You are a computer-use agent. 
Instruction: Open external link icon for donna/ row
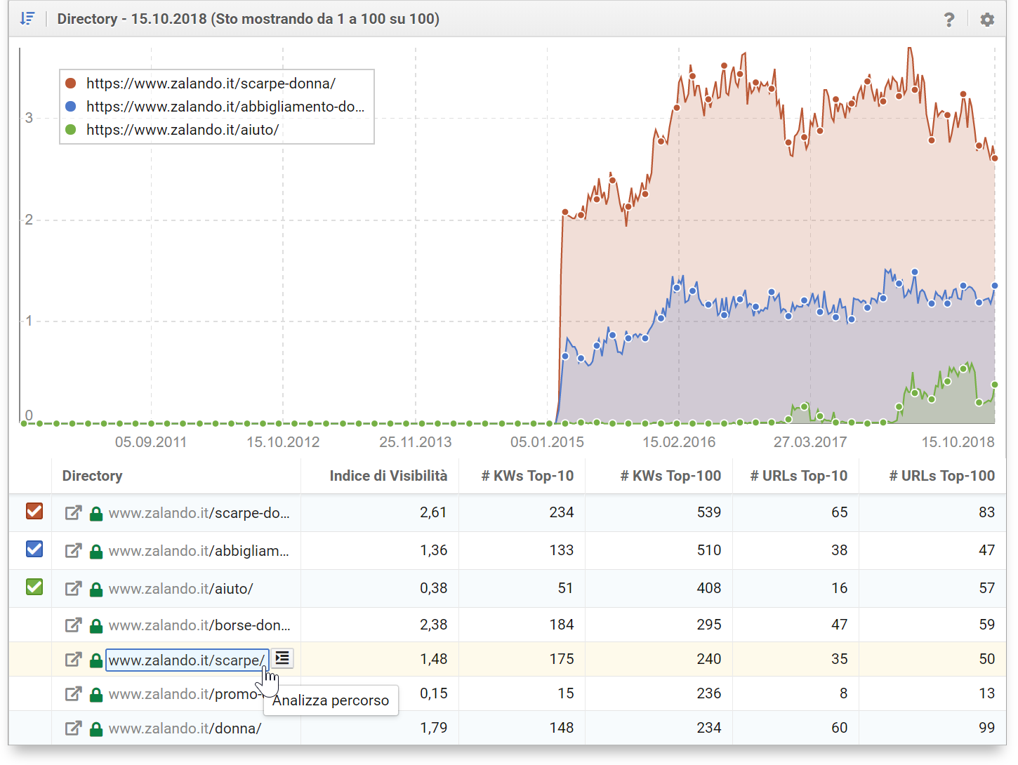pos(73,729)
